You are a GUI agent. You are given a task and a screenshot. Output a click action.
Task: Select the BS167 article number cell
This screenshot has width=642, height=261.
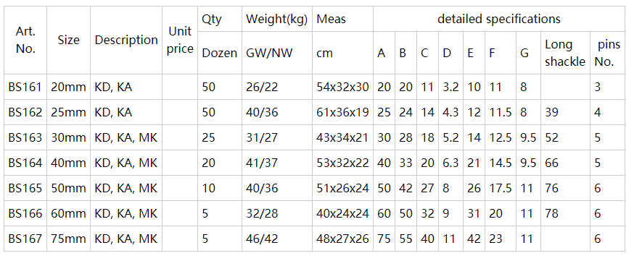coord(25,239)
